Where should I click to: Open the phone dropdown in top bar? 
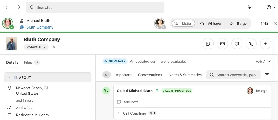pyautogui.click(x=252, y=7)
